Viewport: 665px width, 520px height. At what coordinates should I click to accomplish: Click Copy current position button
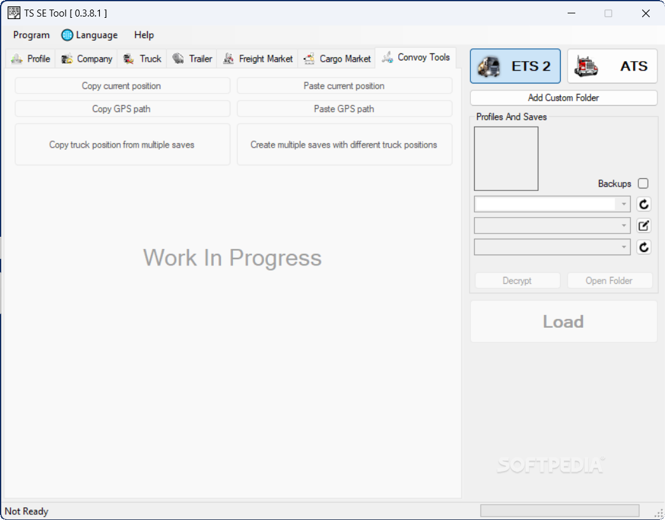pos(122,86)
